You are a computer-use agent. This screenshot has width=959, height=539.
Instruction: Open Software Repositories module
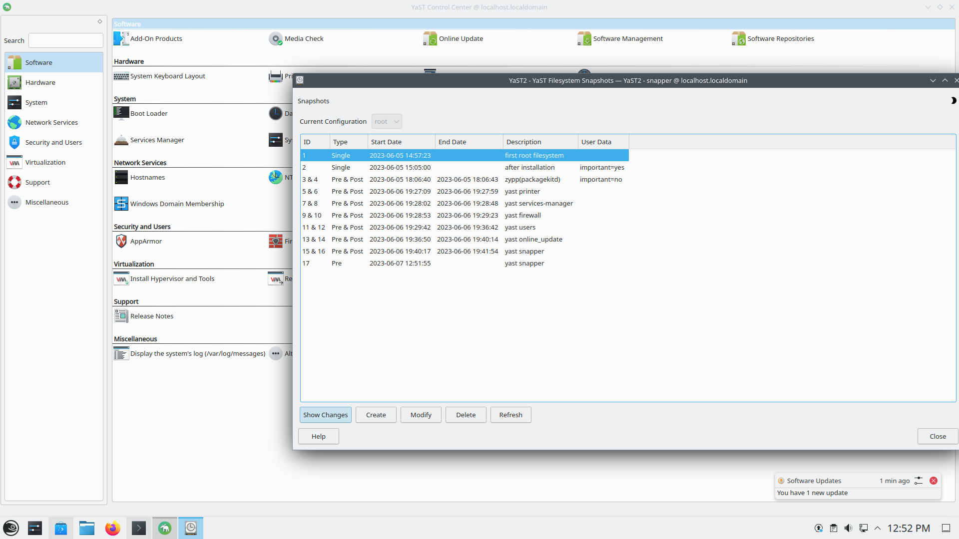click(773, 38)
